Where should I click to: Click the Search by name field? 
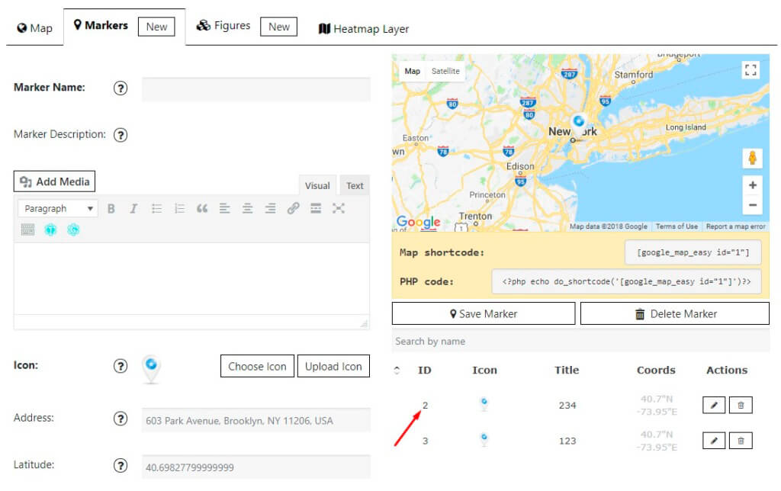[x=580, y=341]
